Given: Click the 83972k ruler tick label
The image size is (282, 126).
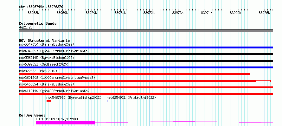Looking at the screenshot, I should click(149, 13).
